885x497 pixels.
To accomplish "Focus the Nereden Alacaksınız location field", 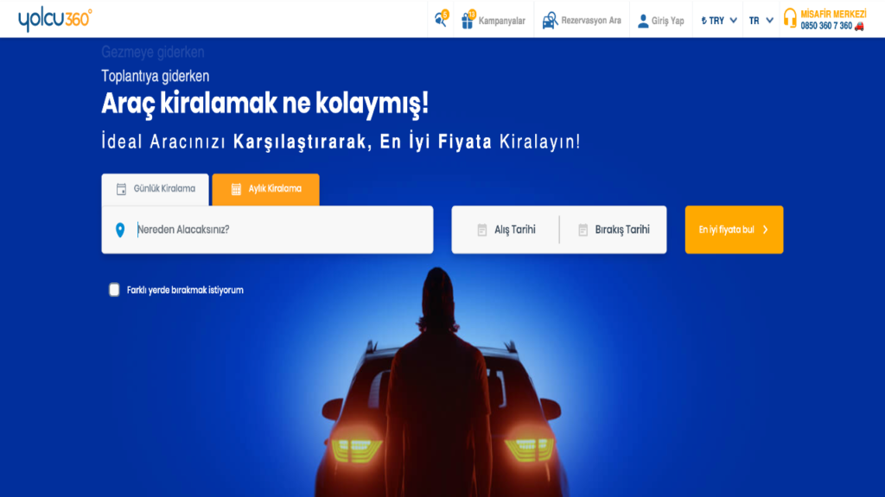I will click(x=268, y=230).
